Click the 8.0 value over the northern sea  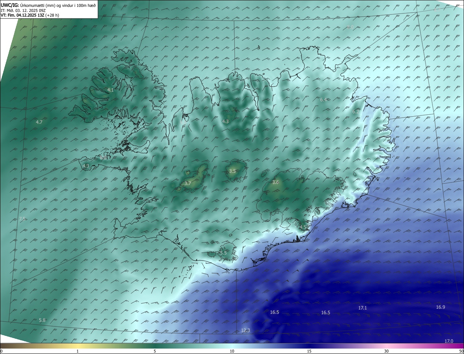point(351,27)
